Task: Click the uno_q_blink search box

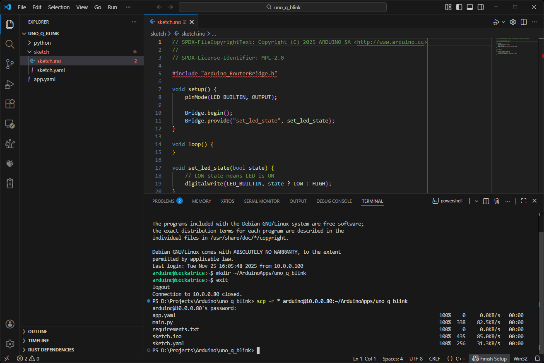Action: [x=282, y=7]
